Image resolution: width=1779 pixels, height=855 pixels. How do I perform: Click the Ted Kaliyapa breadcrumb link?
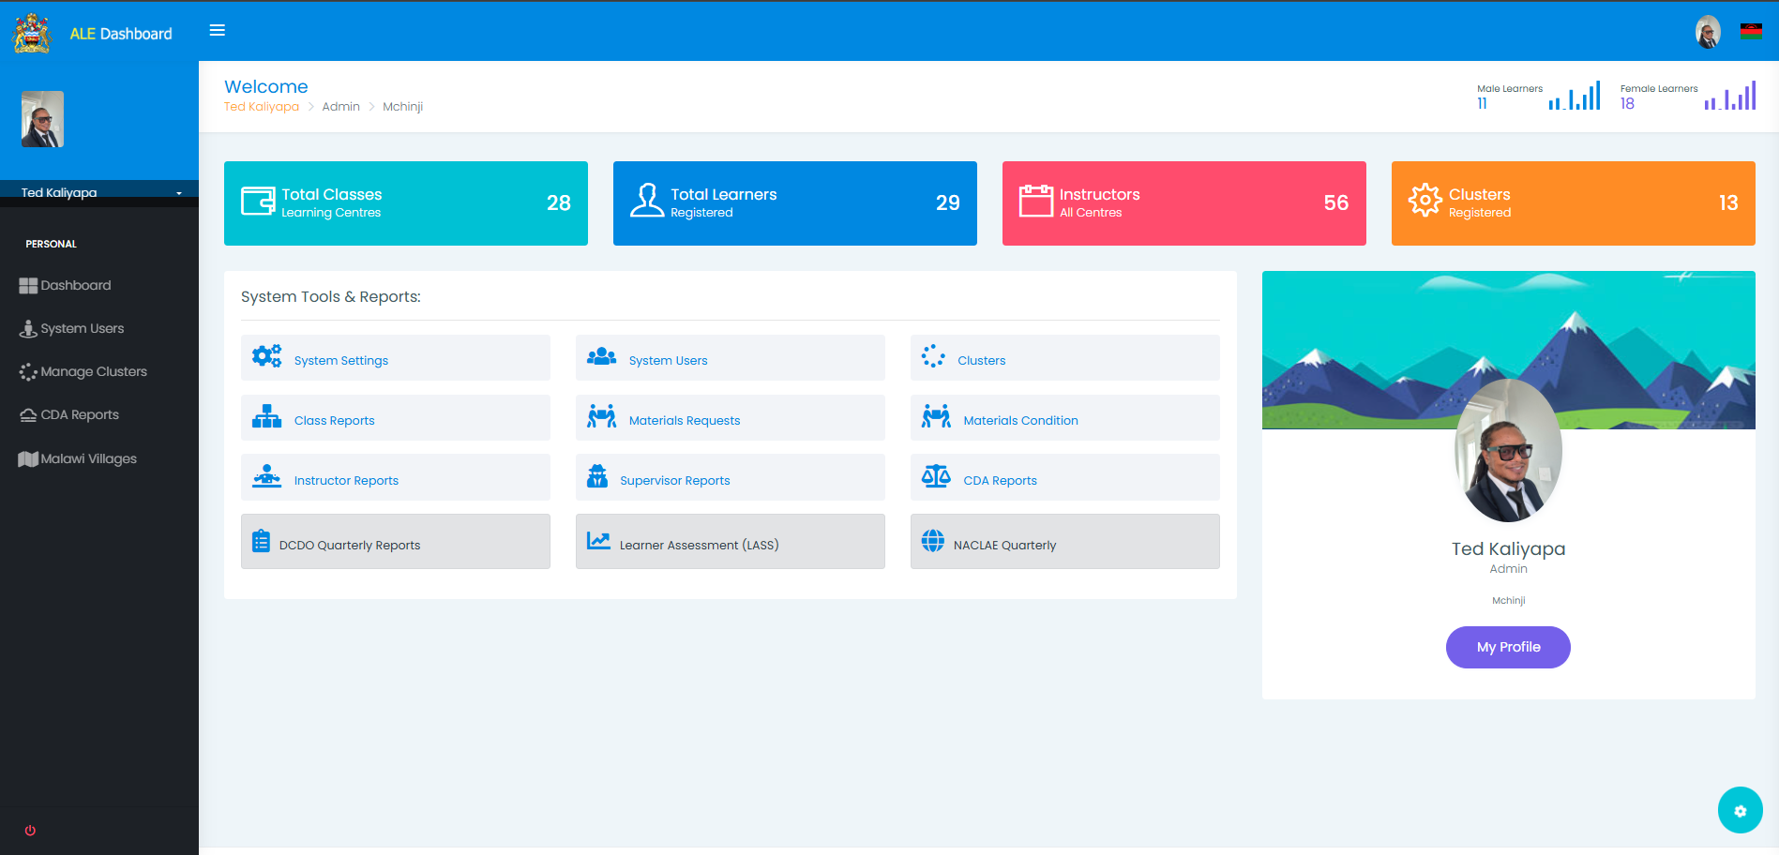tap(261, 107)
